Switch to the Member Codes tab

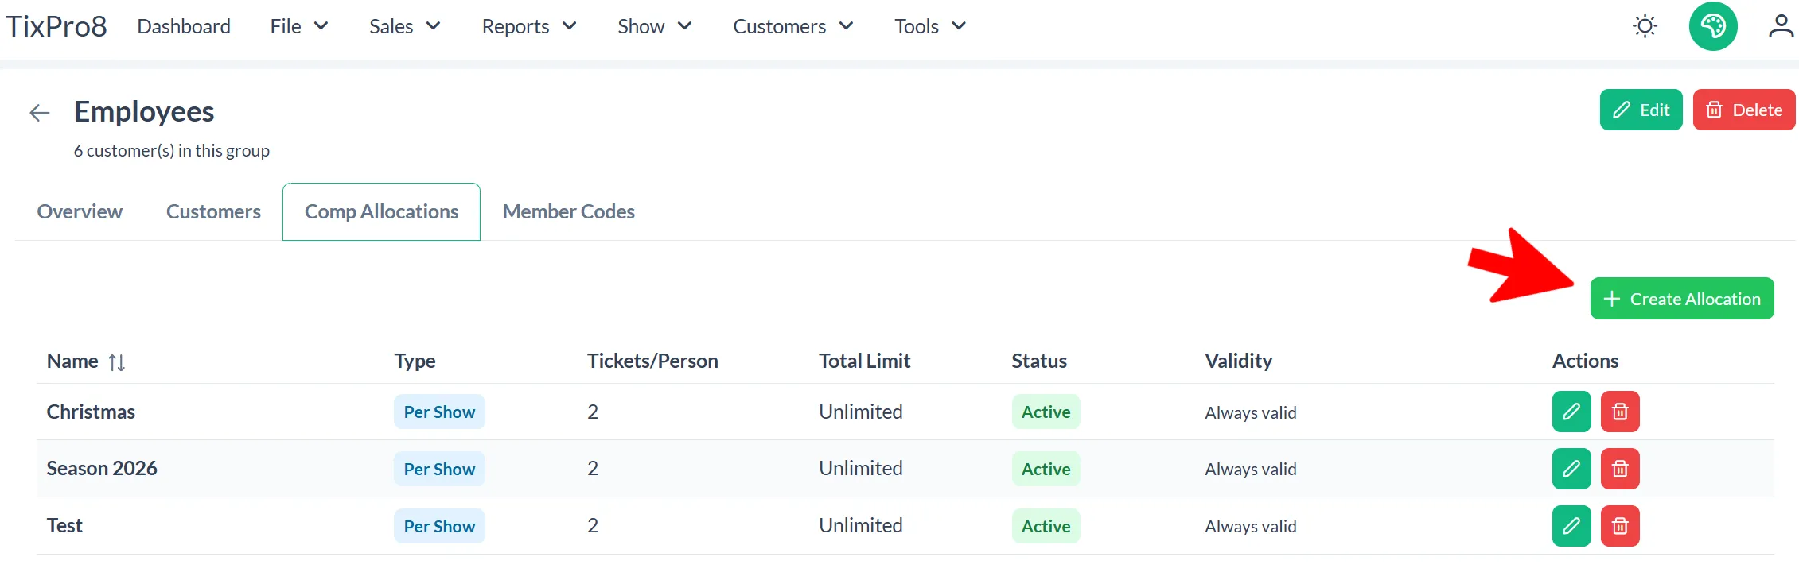[x=569, y=211]
